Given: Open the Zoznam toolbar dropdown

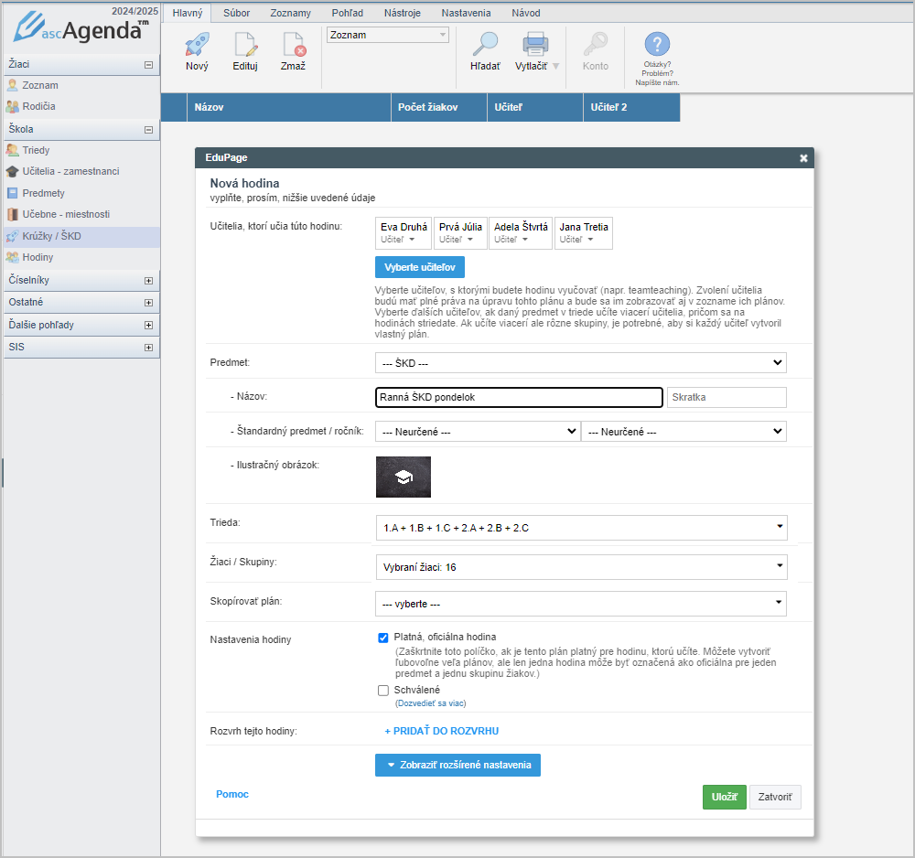Looking at the screenshot, I should click(388, 35).
